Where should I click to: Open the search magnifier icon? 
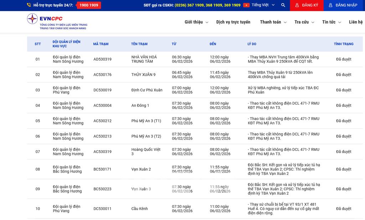(x=283, y=5)
